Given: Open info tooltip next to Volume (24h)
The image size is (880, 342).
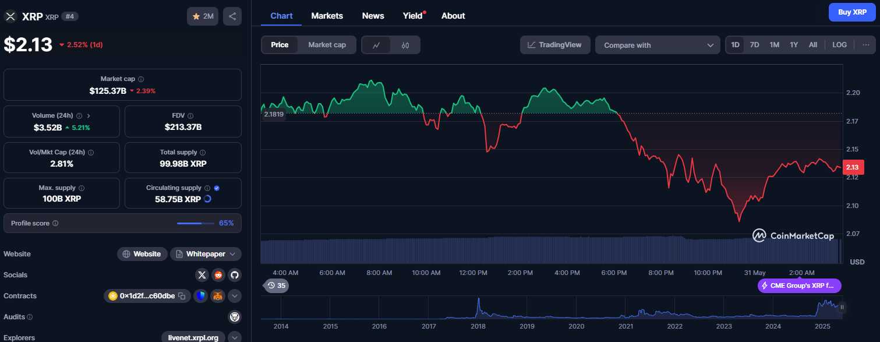Looking at the screenshot, I should coord(79,115).
